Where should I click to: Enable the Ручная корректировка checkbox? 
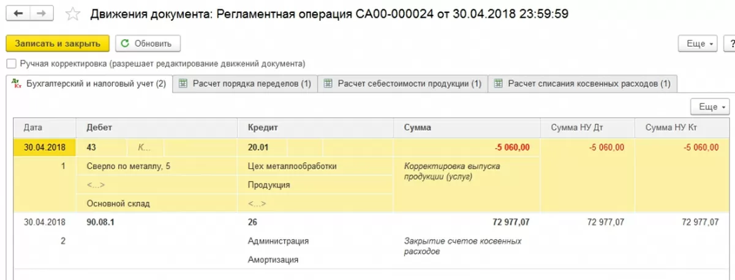click(10, 64)
